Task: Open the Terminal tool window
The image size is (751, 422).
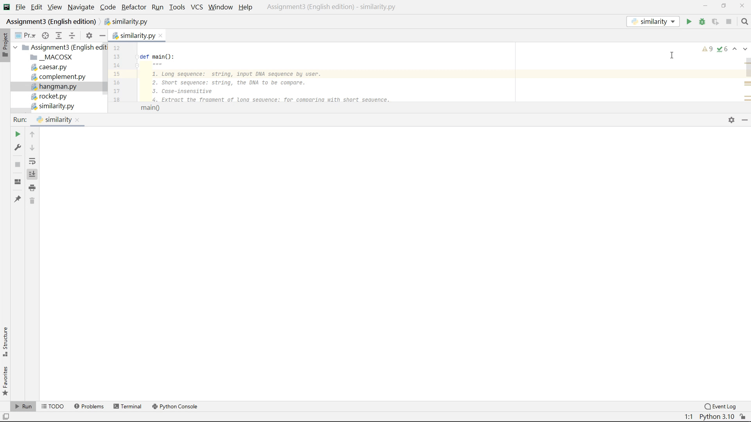Action: tap(127, 406)
